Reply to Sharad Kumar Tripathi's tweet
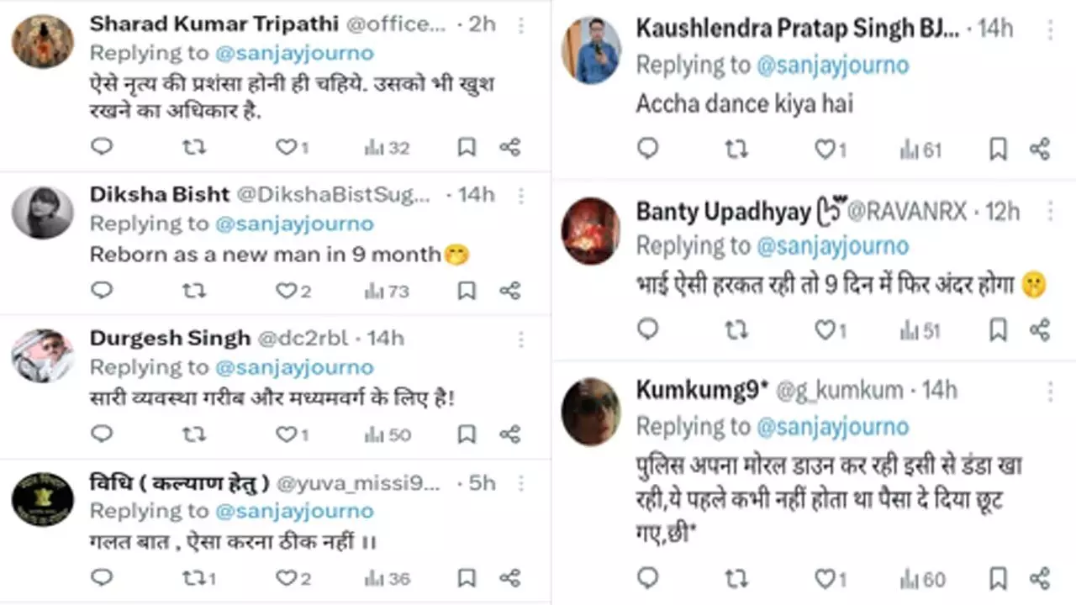The image size is (1076, 605). coord(102,147)
